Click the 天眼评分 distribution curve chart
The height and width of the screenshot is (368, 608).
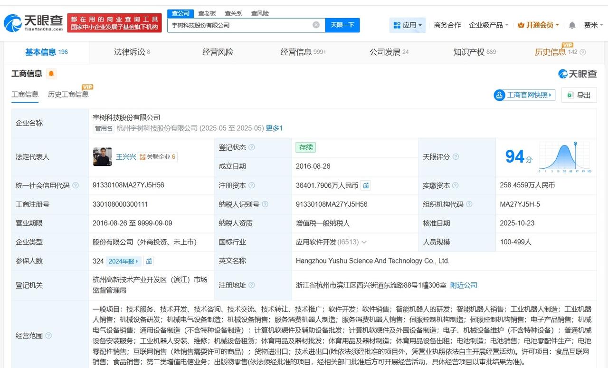565,157
